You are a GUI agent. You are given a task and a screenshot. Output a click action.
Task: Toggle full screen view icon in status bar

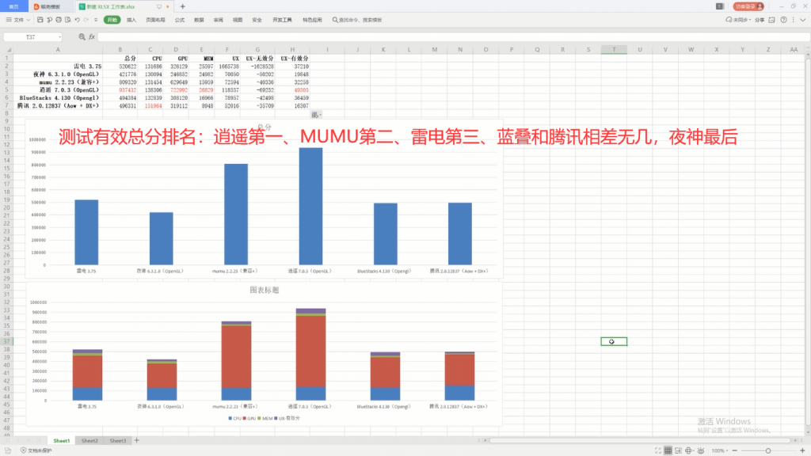point(658,450)
